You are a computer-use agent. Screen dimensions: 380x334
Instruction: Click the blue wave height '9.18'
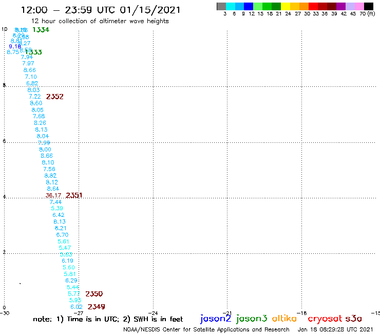tap(15, 46)
